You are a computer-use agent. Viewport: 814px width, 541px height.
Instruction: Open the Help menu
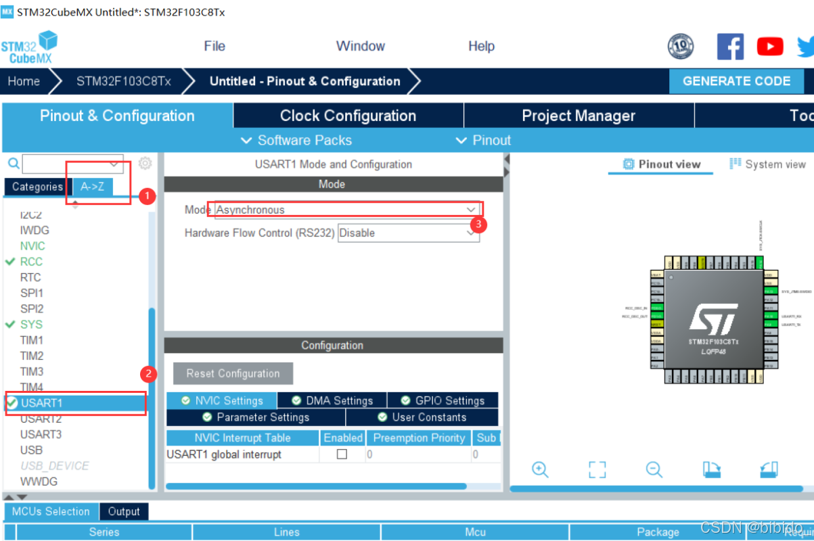481,46
